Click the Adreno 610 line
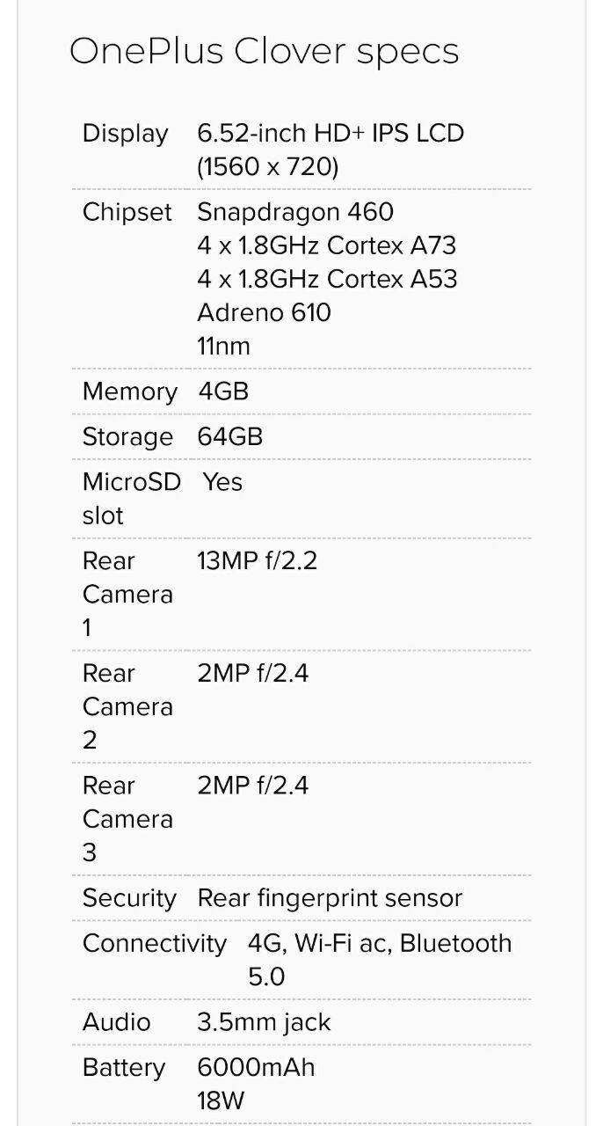This screenshot has height=1126, width=603. (x=264, y=312)
